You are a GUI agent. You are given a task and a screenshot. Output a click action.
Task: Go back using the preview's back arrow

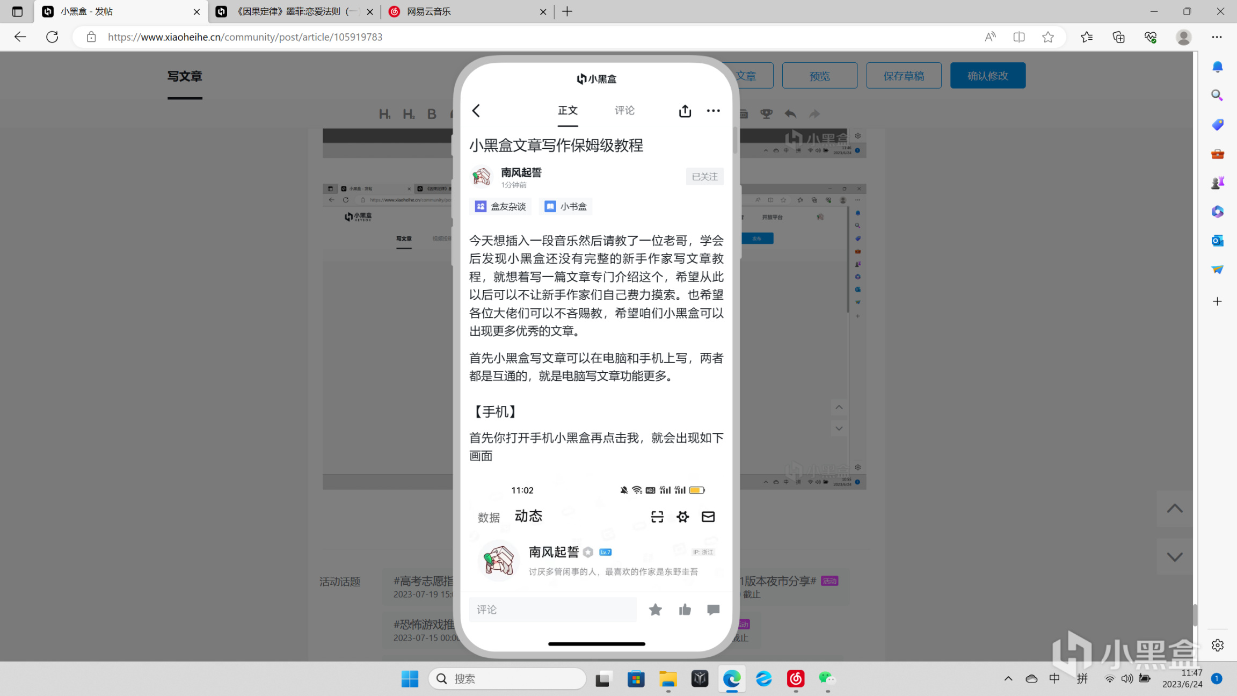(x=476, y=111)
